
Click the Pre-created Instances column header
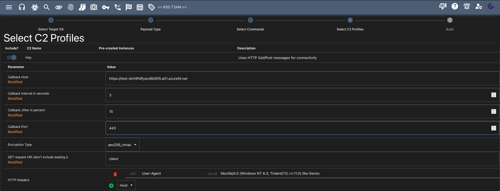(x=116, y=48)
